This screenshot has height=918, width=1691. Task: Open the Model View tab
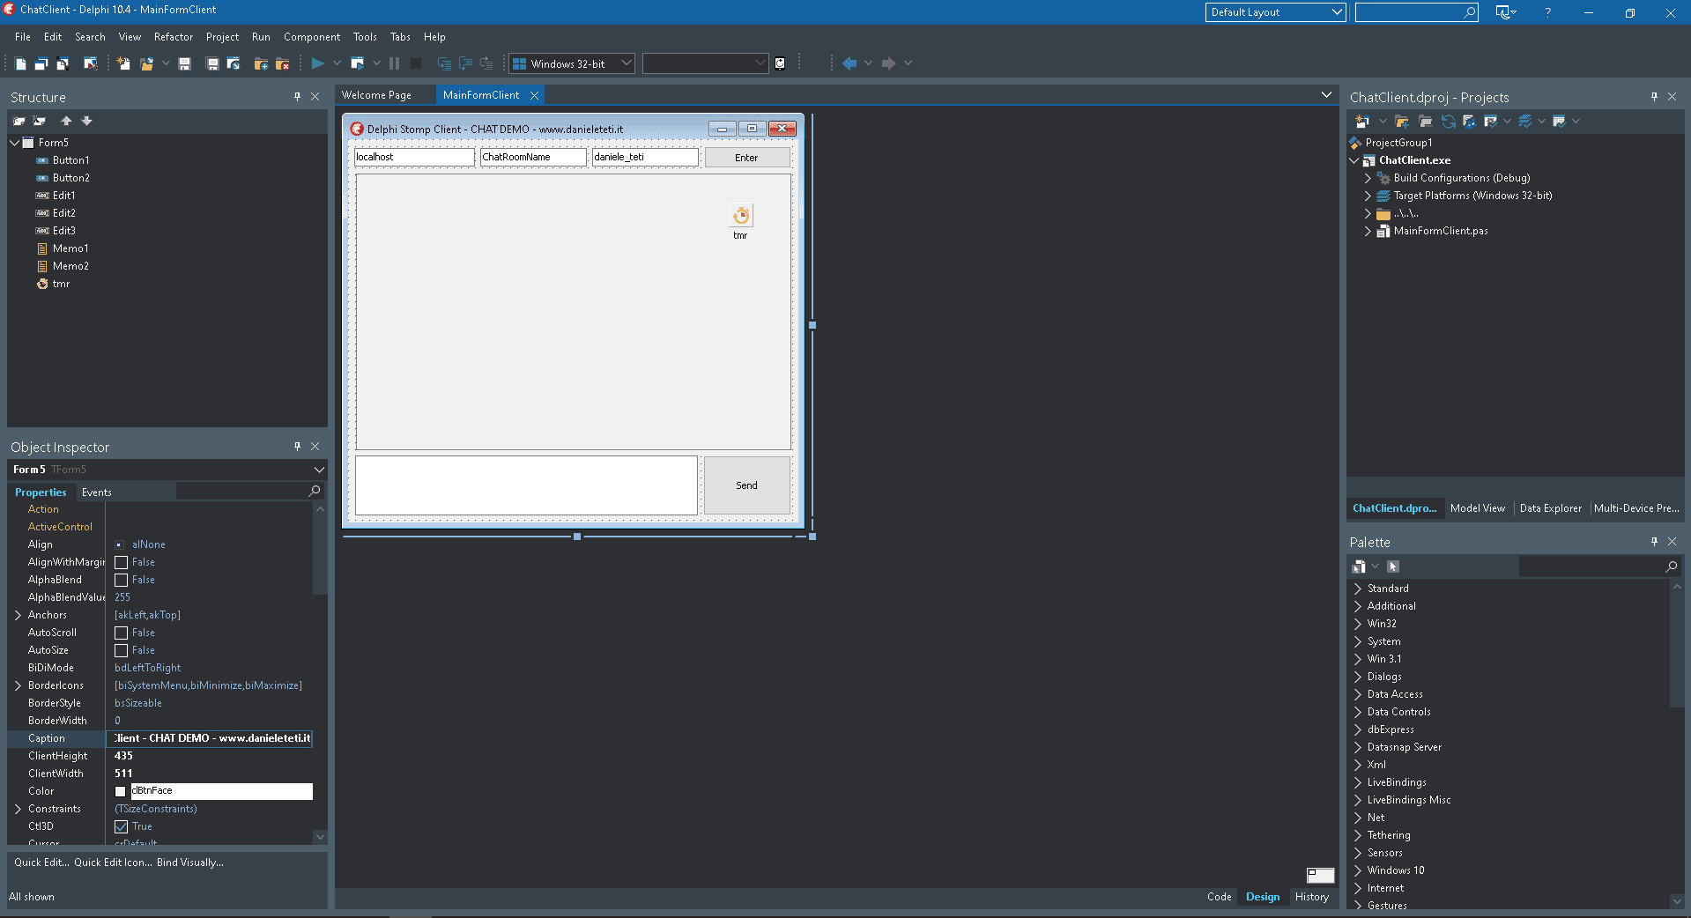tap(1478, 508)
